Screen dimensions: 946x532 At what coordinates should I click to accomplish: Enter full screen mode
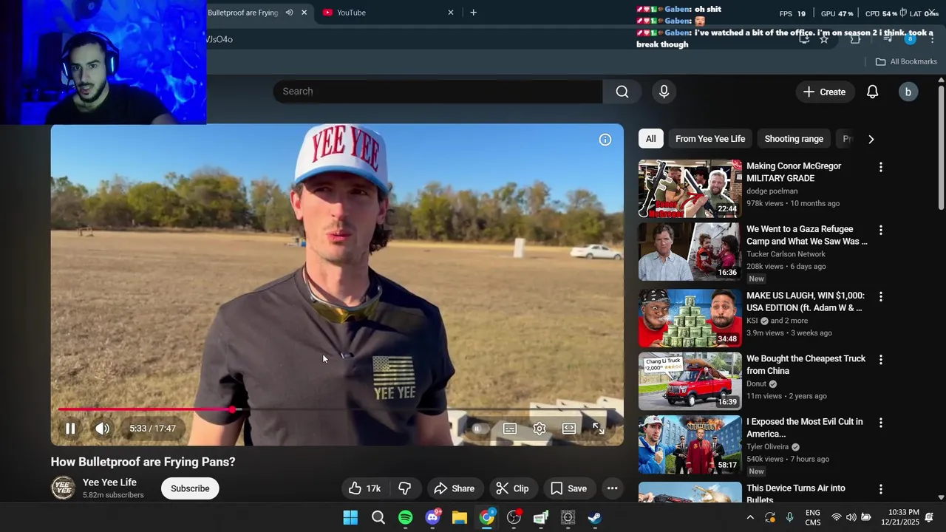point(599,429)
